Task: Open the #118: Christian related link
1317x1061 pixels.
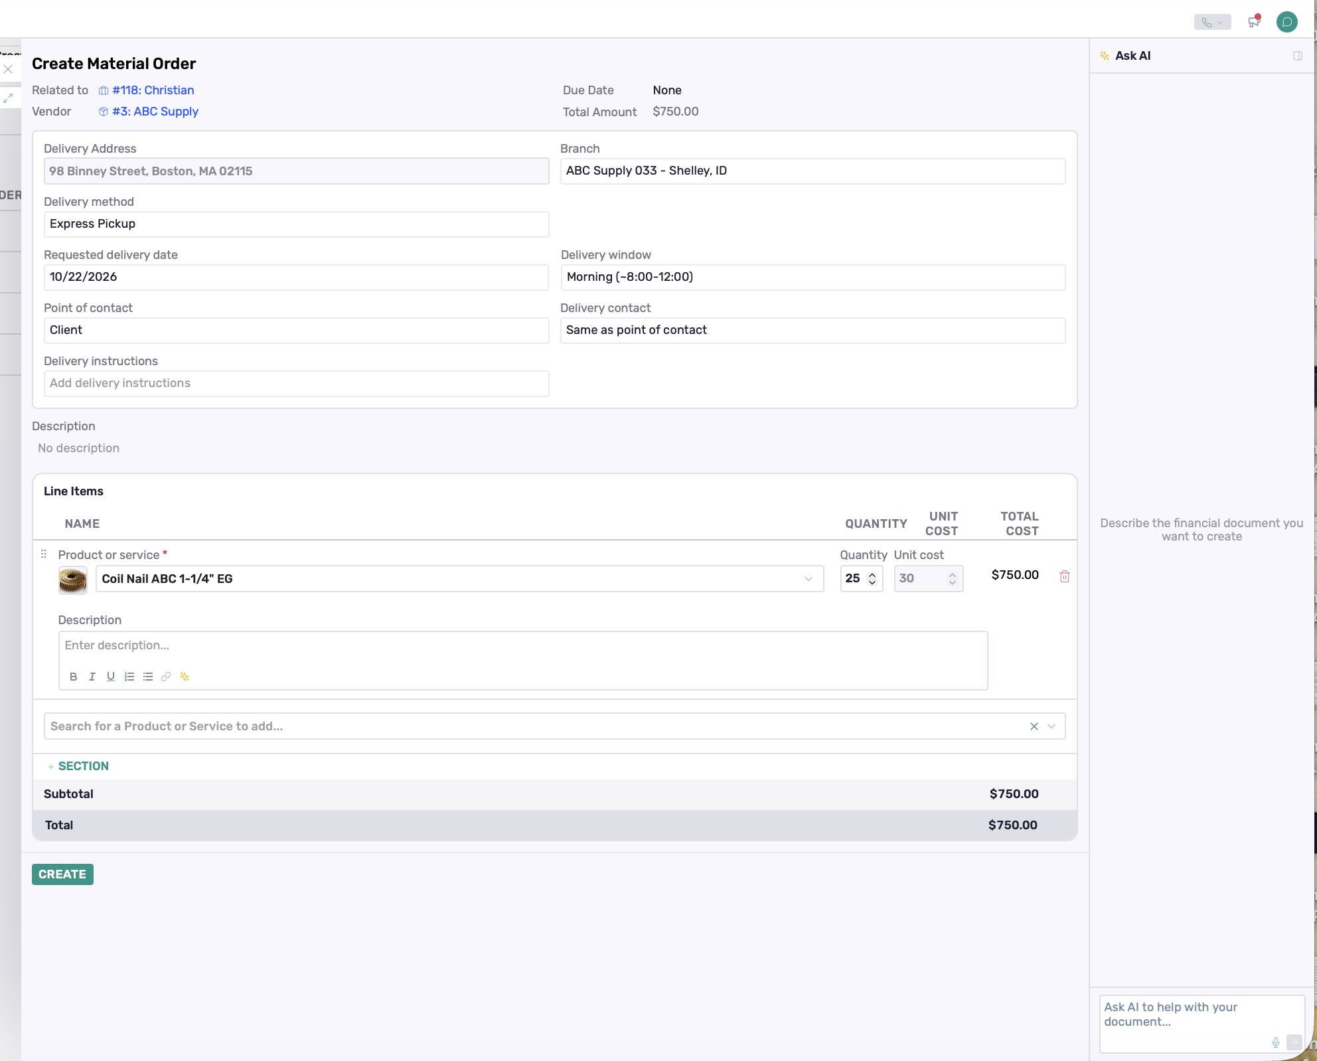Action: [153, 90]
